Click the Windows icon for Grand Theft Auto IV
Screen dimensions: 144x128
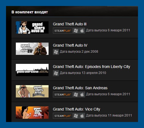pos(56,52)
